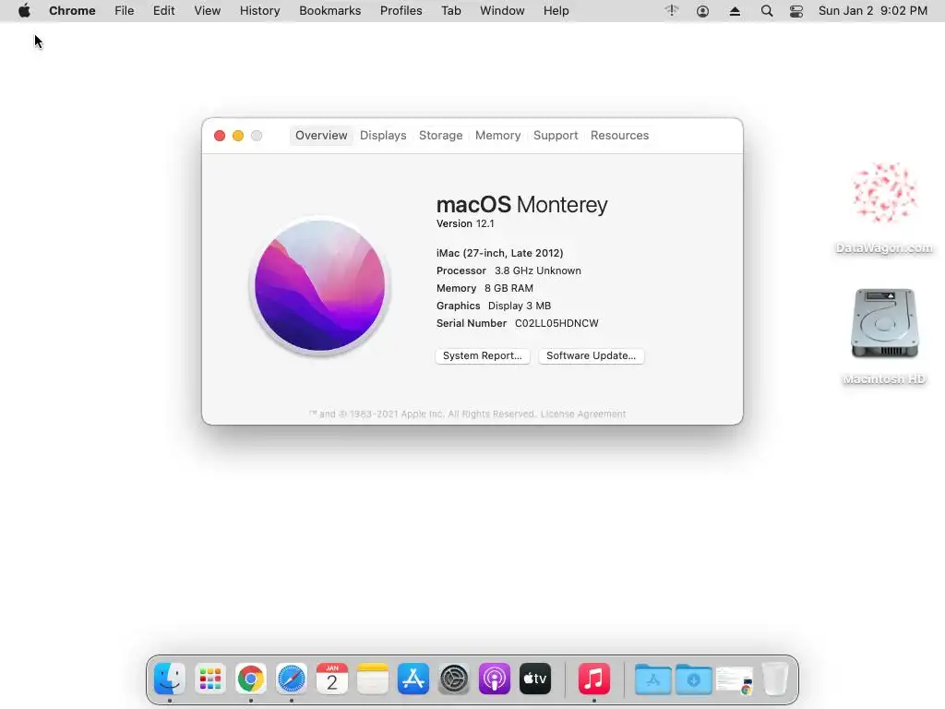Launch the App Store from the Dock
Screen dimensions: 945x709
[x=413, y=679]
